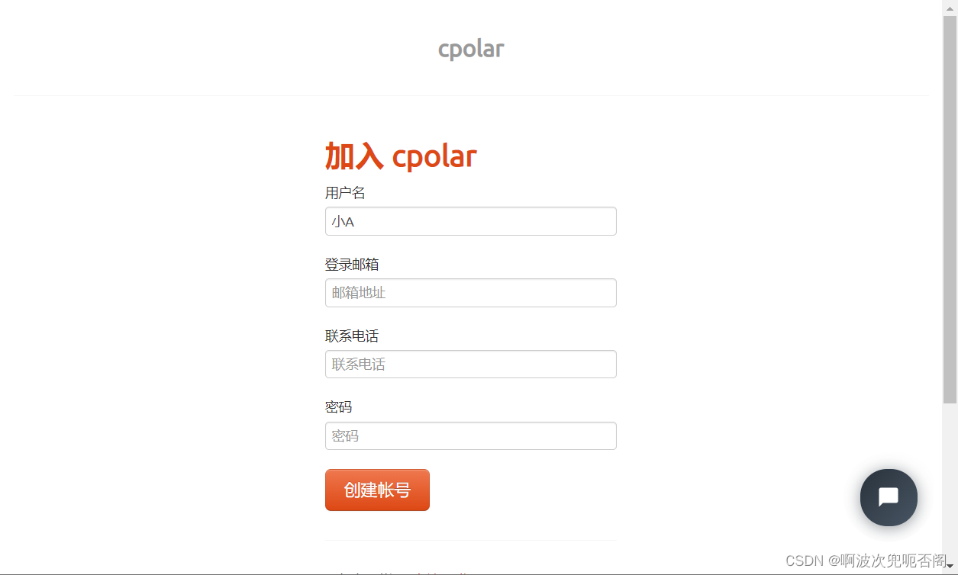
Task: Select the 密码 password input box
Action: (x=470, y=435)
